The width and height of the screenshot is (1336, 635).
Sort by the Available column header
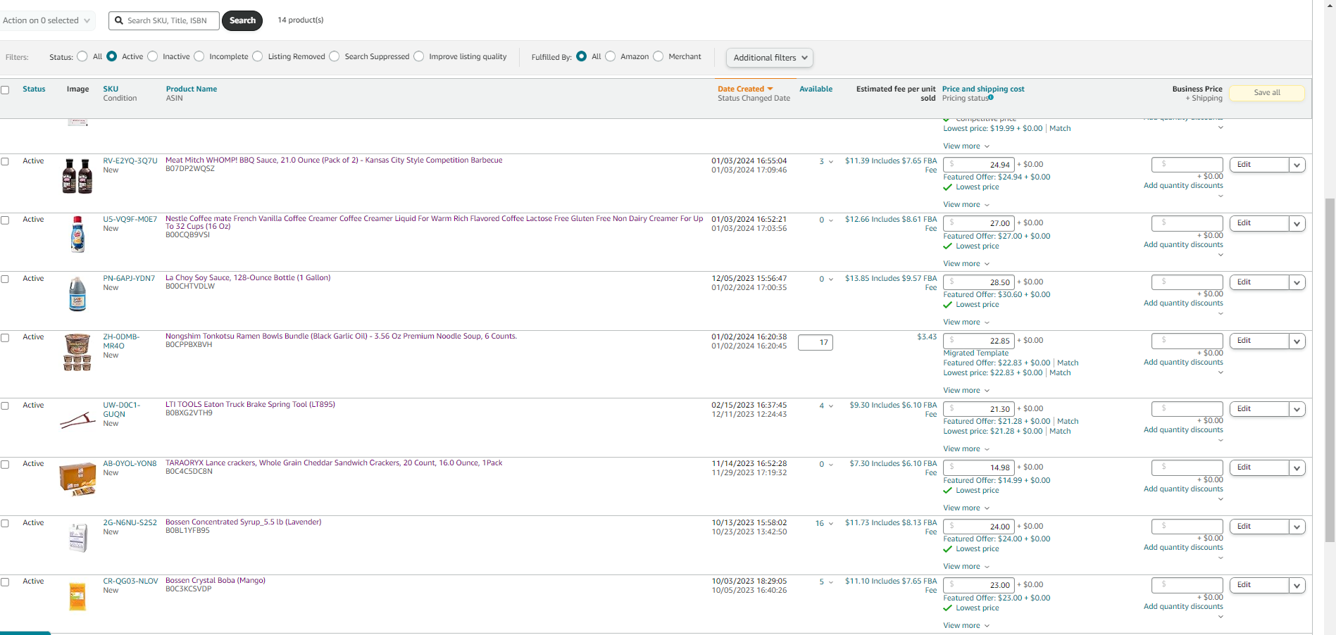point(816,89)
